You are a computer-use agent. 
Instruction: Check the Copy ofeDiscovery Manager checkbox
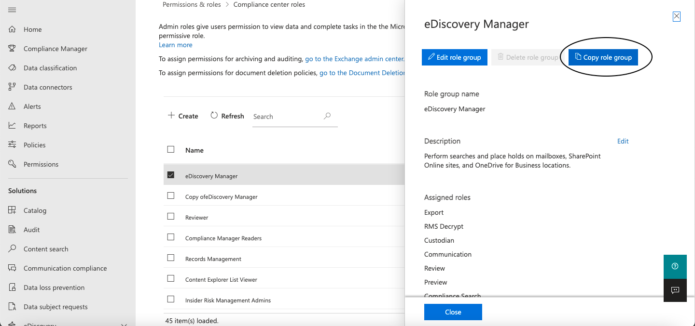click(x=171, y=196)
